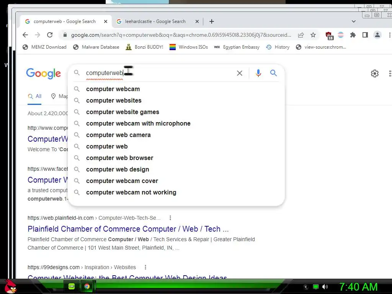Reload the current page

click(50, 35)
